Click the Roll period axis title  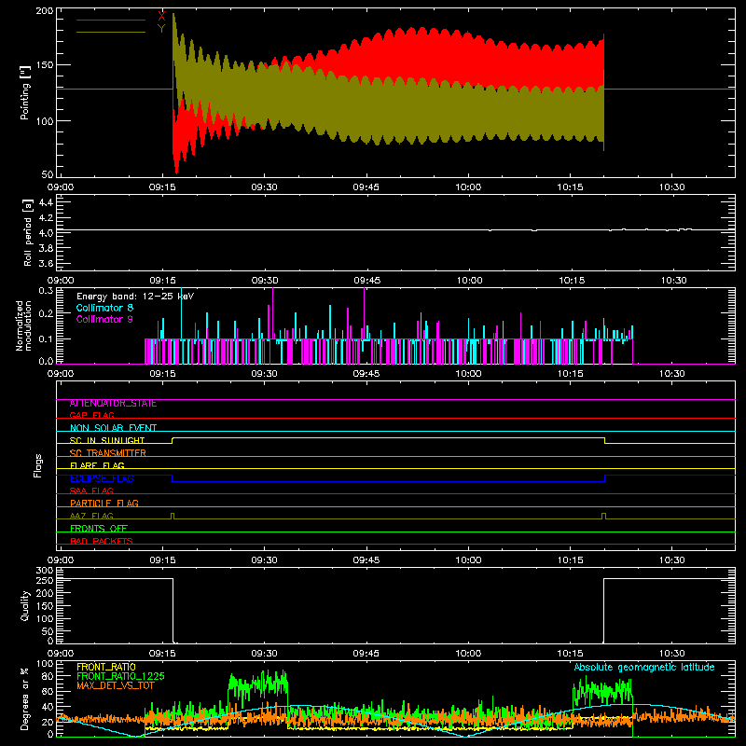(x=27, y=232)
